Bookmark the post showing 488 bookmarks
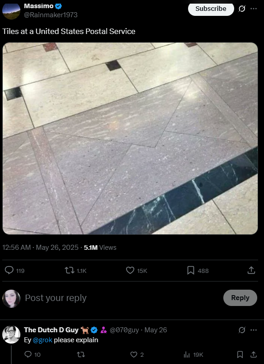The image size is (264, 364). tap(191, 271)
